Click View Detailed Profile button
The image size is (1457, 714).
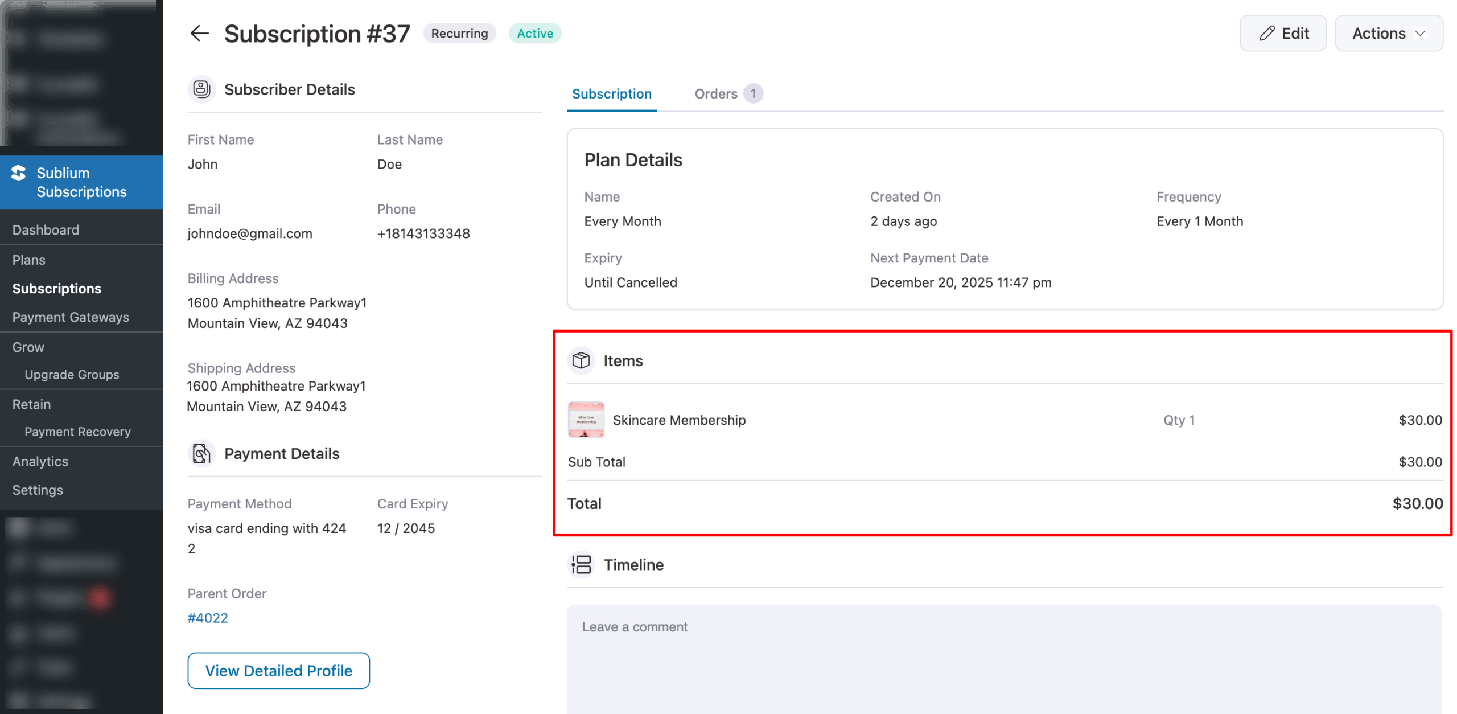(x=278, y=671)
